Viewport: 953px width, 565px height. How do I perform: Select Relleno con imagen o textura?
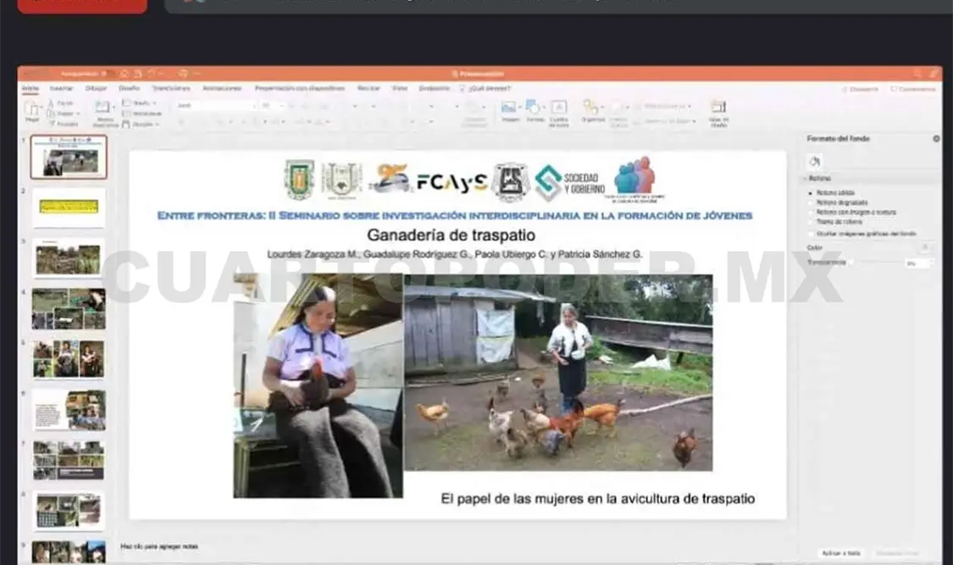tap(812, 213)
